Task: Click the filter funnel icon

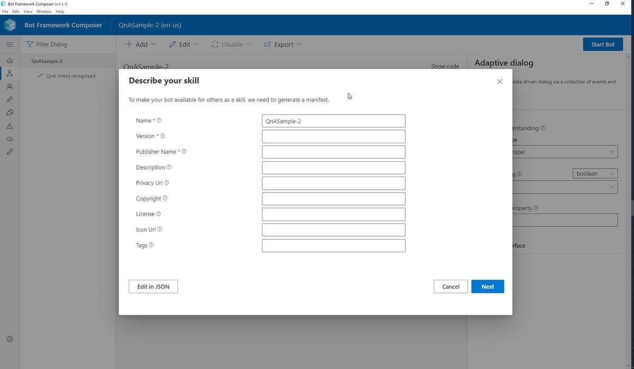Action: 30,44
